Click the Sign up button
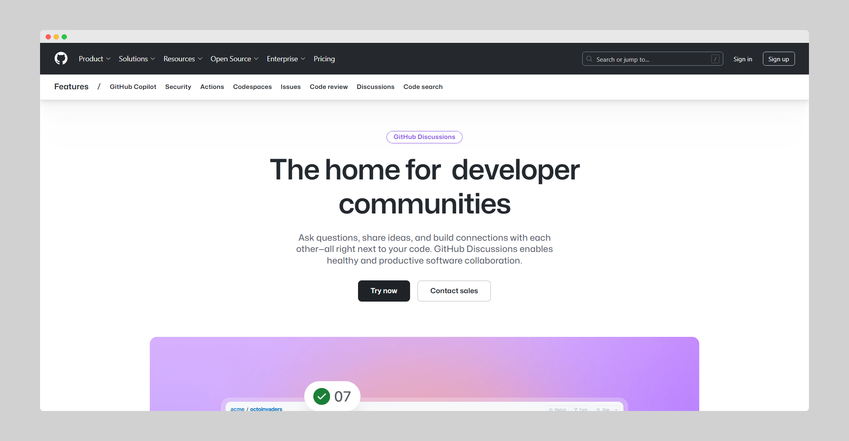The width and height of the screenshot is (849, 441). [778, 59]
